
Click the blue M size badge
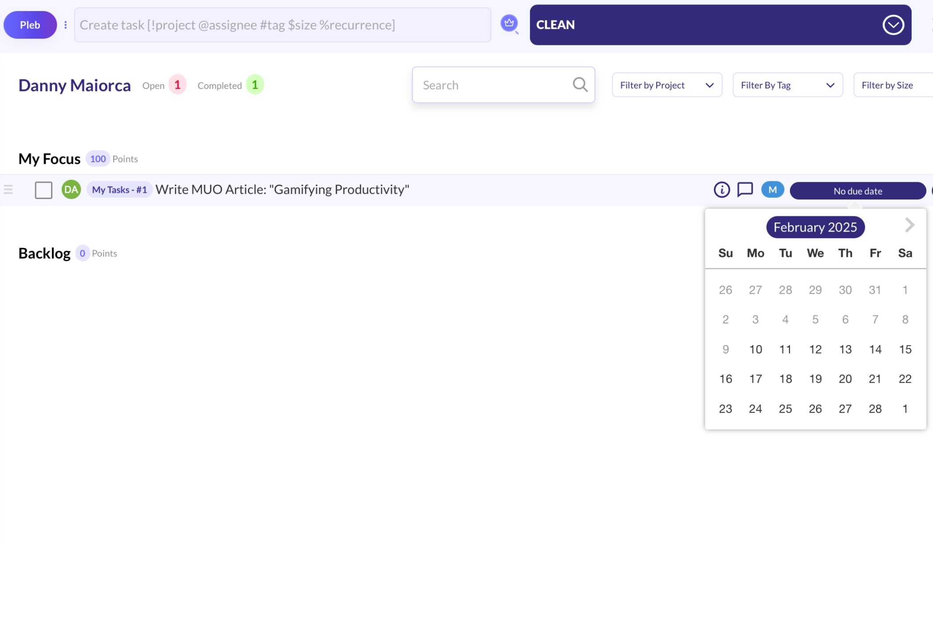[x=772, y=190]
